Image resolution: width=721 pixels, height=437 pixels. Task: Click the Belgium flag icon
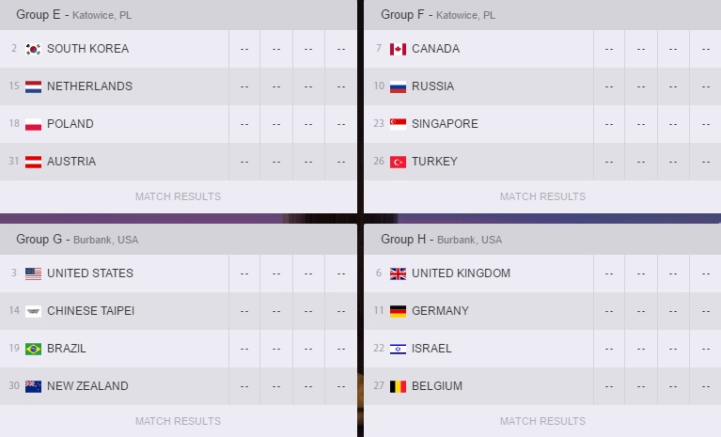(398, 386)
